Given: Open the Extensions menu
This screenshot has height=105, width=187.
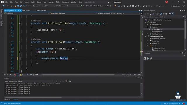Looking at the screenshot, I should 65,2.
